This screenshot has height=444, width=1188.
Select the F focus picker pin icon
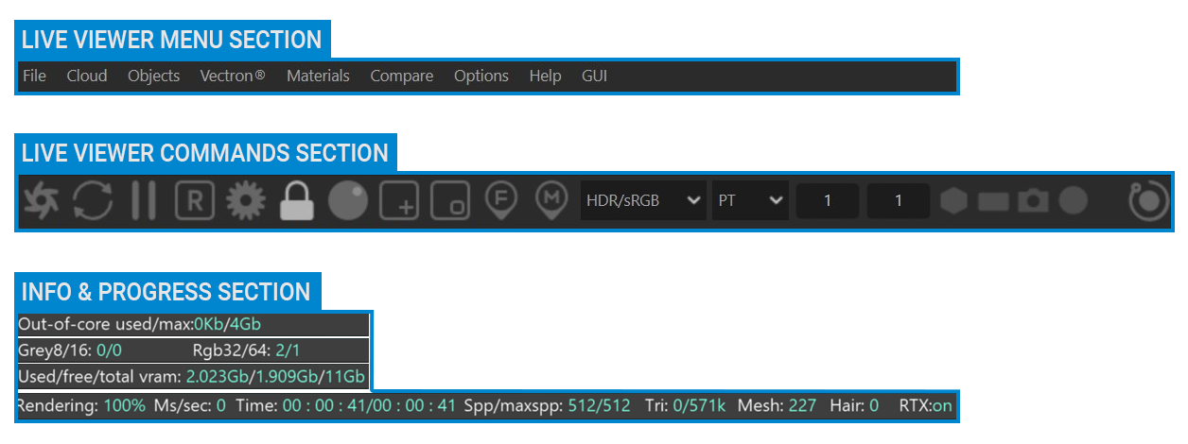[501, 200]
